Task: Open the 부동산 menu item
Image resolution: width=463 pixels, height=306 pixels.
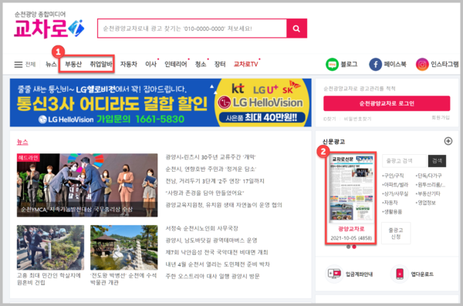Action: coord(73,64)
